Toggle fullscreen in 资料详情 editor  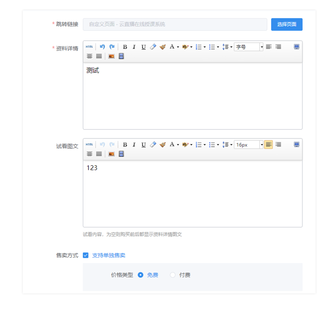click(296, 47)
